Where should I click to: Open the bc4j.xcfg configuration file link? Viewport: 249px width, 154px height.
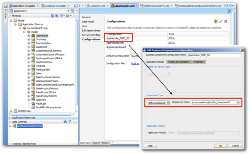pyautogui.click(x=135, y=64)
